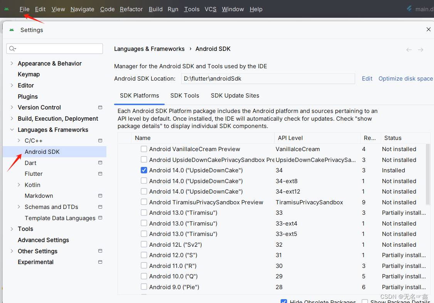Expand Other Settings section

(x=12, y=251)
